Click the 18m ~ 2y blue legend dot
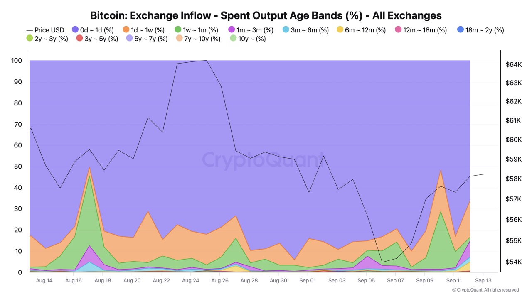 coord(461,29)
